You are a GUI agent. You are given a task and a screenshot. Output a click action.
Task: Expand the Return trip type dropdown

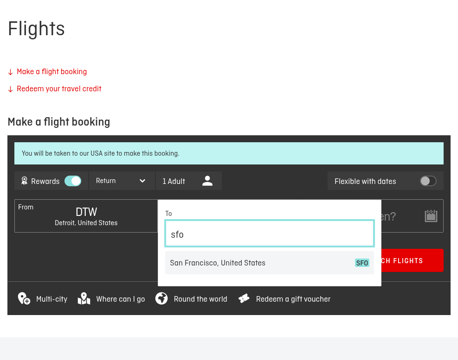[x=122, y=181]
